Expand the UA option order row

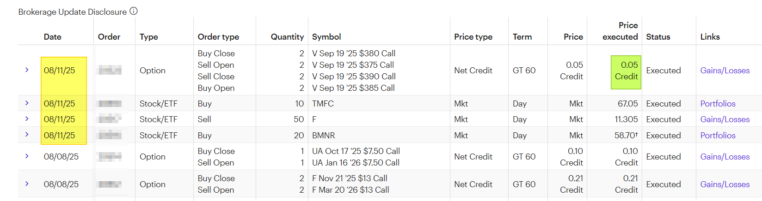pyautogui.click(x=27, y=156)
